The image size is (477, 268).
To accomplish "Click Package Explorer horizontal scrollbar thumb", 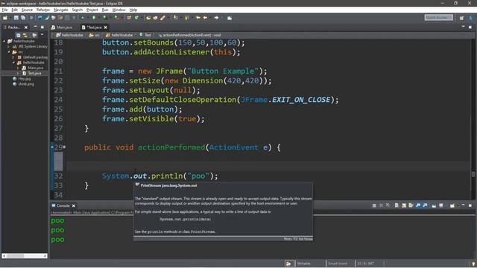I will point(16,256).
